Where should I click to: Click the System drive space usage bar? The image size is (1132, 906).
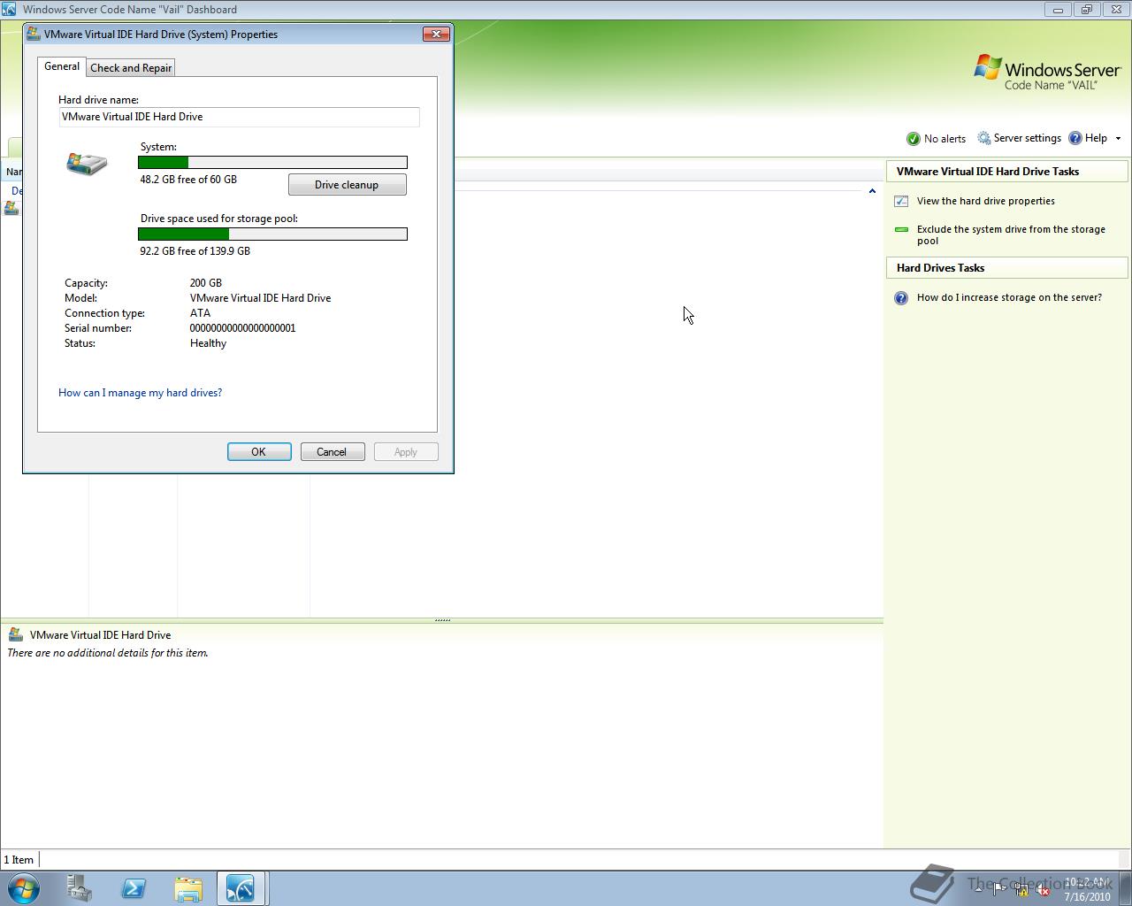pyautogui.click(x=272, y=162)
